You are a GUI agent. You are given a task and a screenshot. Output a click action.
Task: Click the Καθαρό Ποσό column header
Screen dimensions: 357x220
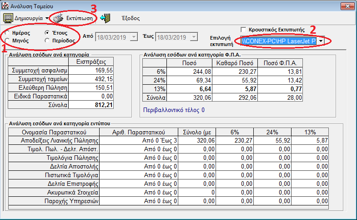[x=235, y=63]
